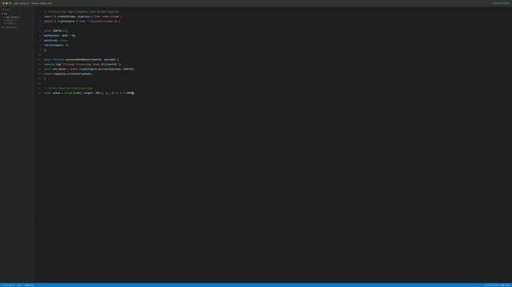Click the 'const CONFIG = {' line
Image resolution: width=512 pixels, height=287 pixels.
(x=55, y=31)
